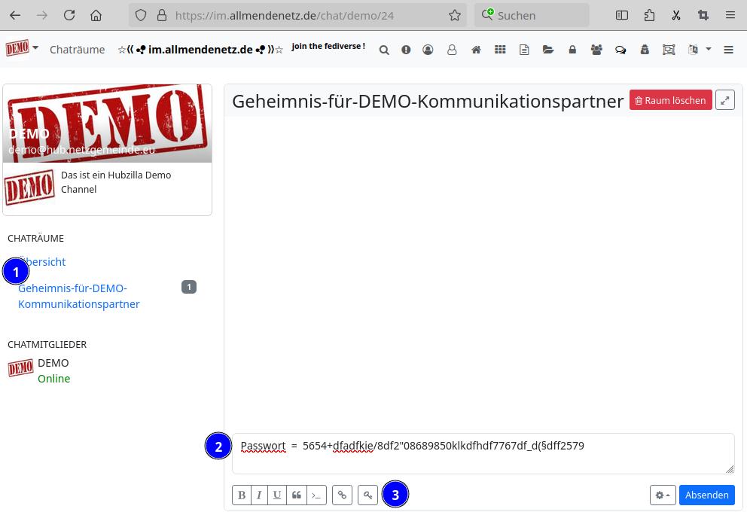Screen dimensions: 747x512
Task: Click the chat bubbles icon in the navbar
Action: (x=620, y=50)
